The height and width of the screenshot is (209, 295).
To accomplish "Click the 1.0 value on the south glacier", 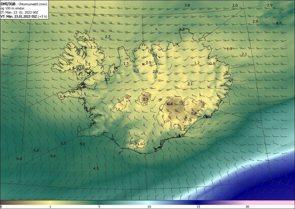I will (140, 144).
